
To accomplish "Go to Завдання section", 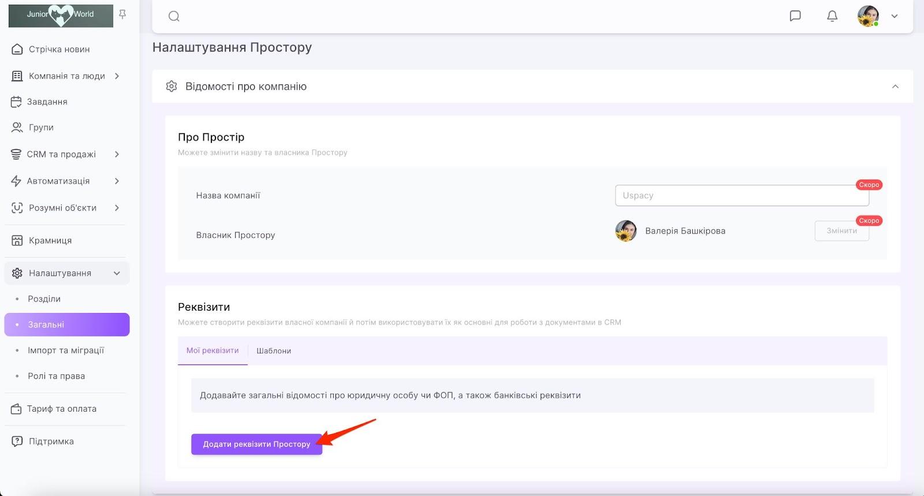I will [47, 102].
